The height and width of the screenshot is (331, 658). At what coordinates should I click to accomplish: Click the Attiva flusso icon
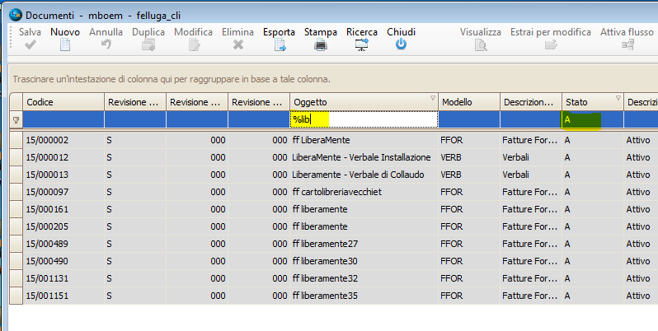coord(627,45)
